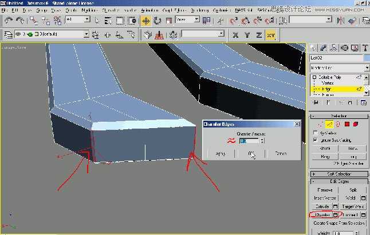Activate the Select Object arrow tool
Viewport: 370px width, 235px height.
(97, 21)
